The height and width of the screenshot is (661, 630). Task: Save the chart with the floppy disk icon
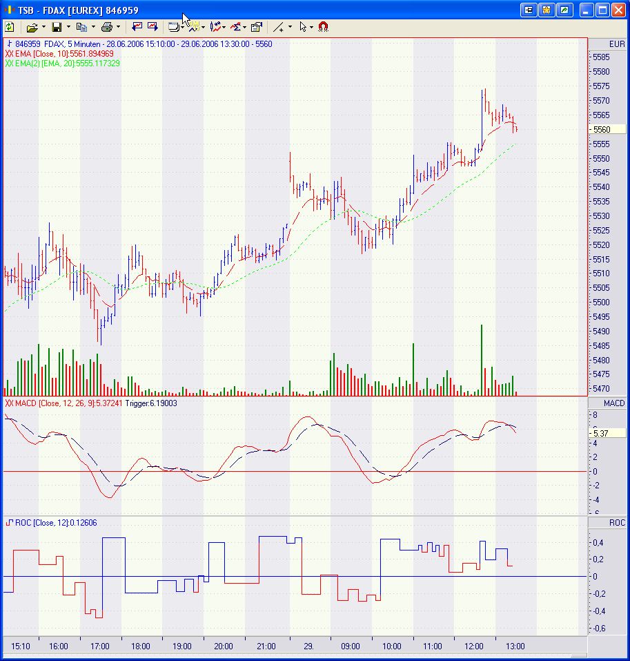(x=57, y=28)
